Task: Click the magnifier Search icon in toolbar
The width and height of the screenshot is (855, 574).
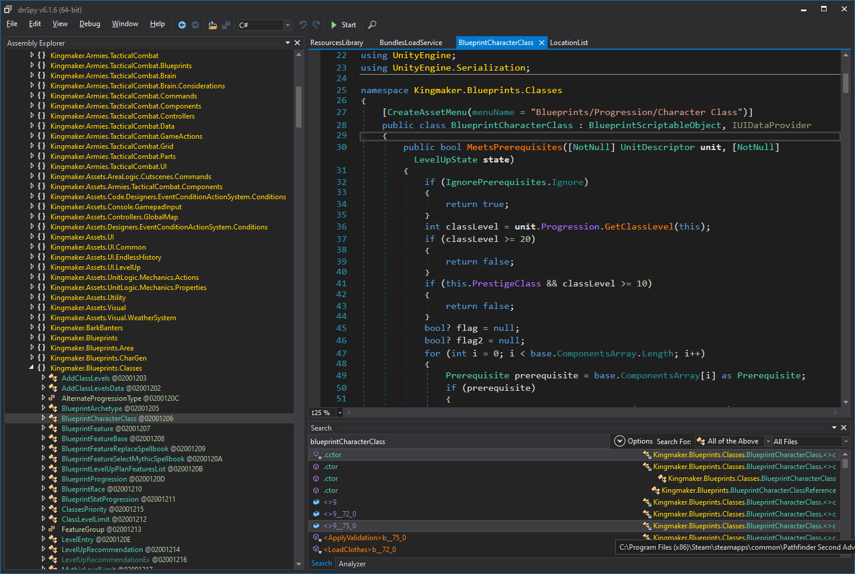Action: pos(372,25)
